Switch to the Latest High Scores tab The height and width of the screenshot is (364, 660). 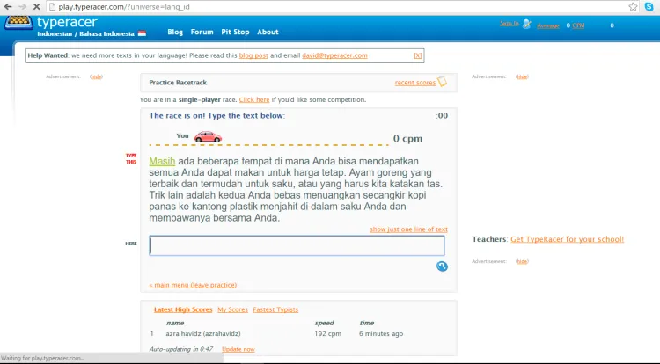(x=183, y=309)
